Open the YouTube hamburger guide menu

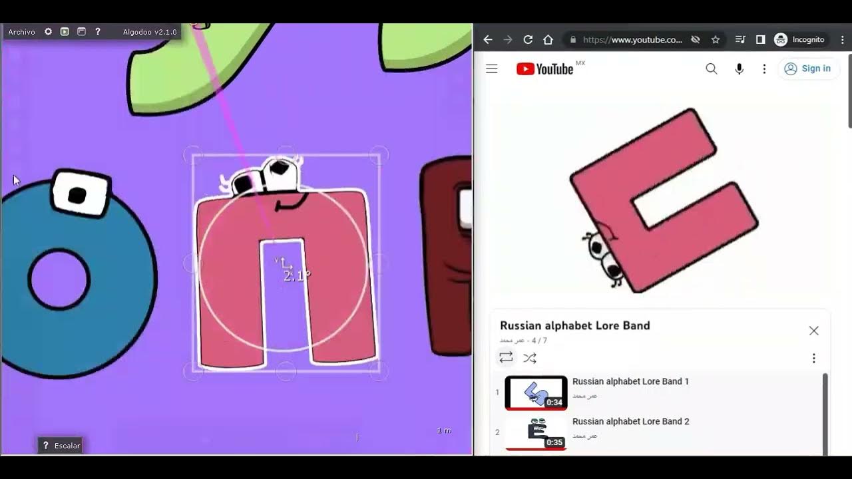coord(492,69)
